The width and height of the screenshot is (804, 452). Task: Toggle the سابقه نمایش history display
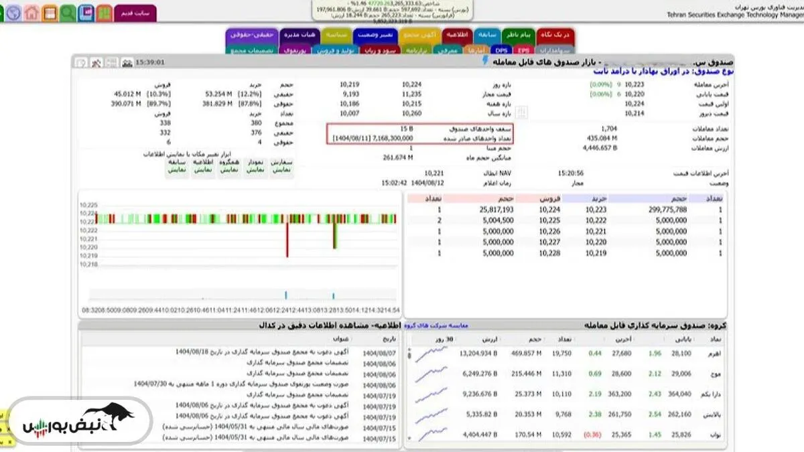point(177,167)
